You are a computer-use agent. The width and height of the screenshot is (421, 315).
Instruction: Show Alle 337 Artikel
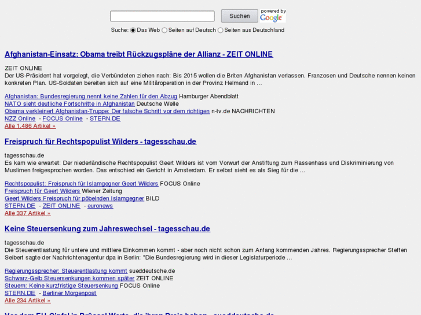pyautogui.click(x=27, y=213)
